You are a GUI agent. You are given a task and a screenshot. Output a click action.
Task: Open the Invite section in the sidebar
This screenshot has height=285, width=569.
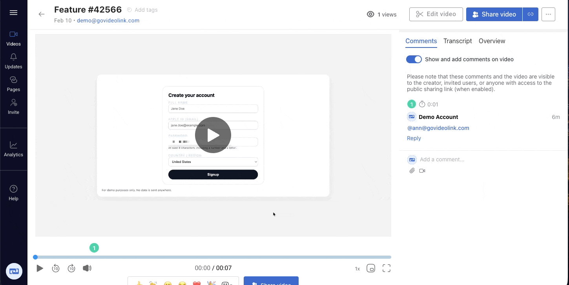(13, 106)
